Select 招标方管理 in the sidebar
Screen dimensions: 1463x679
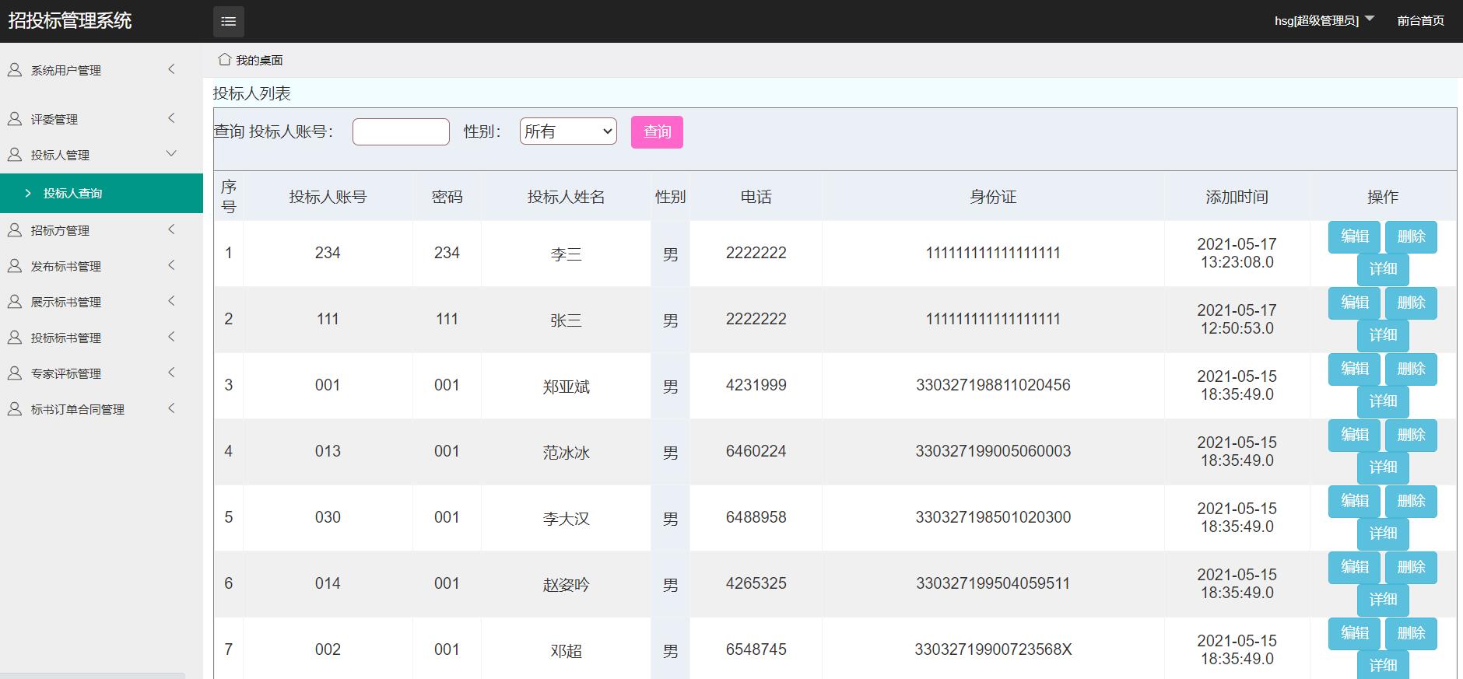(x=60, y=230)
